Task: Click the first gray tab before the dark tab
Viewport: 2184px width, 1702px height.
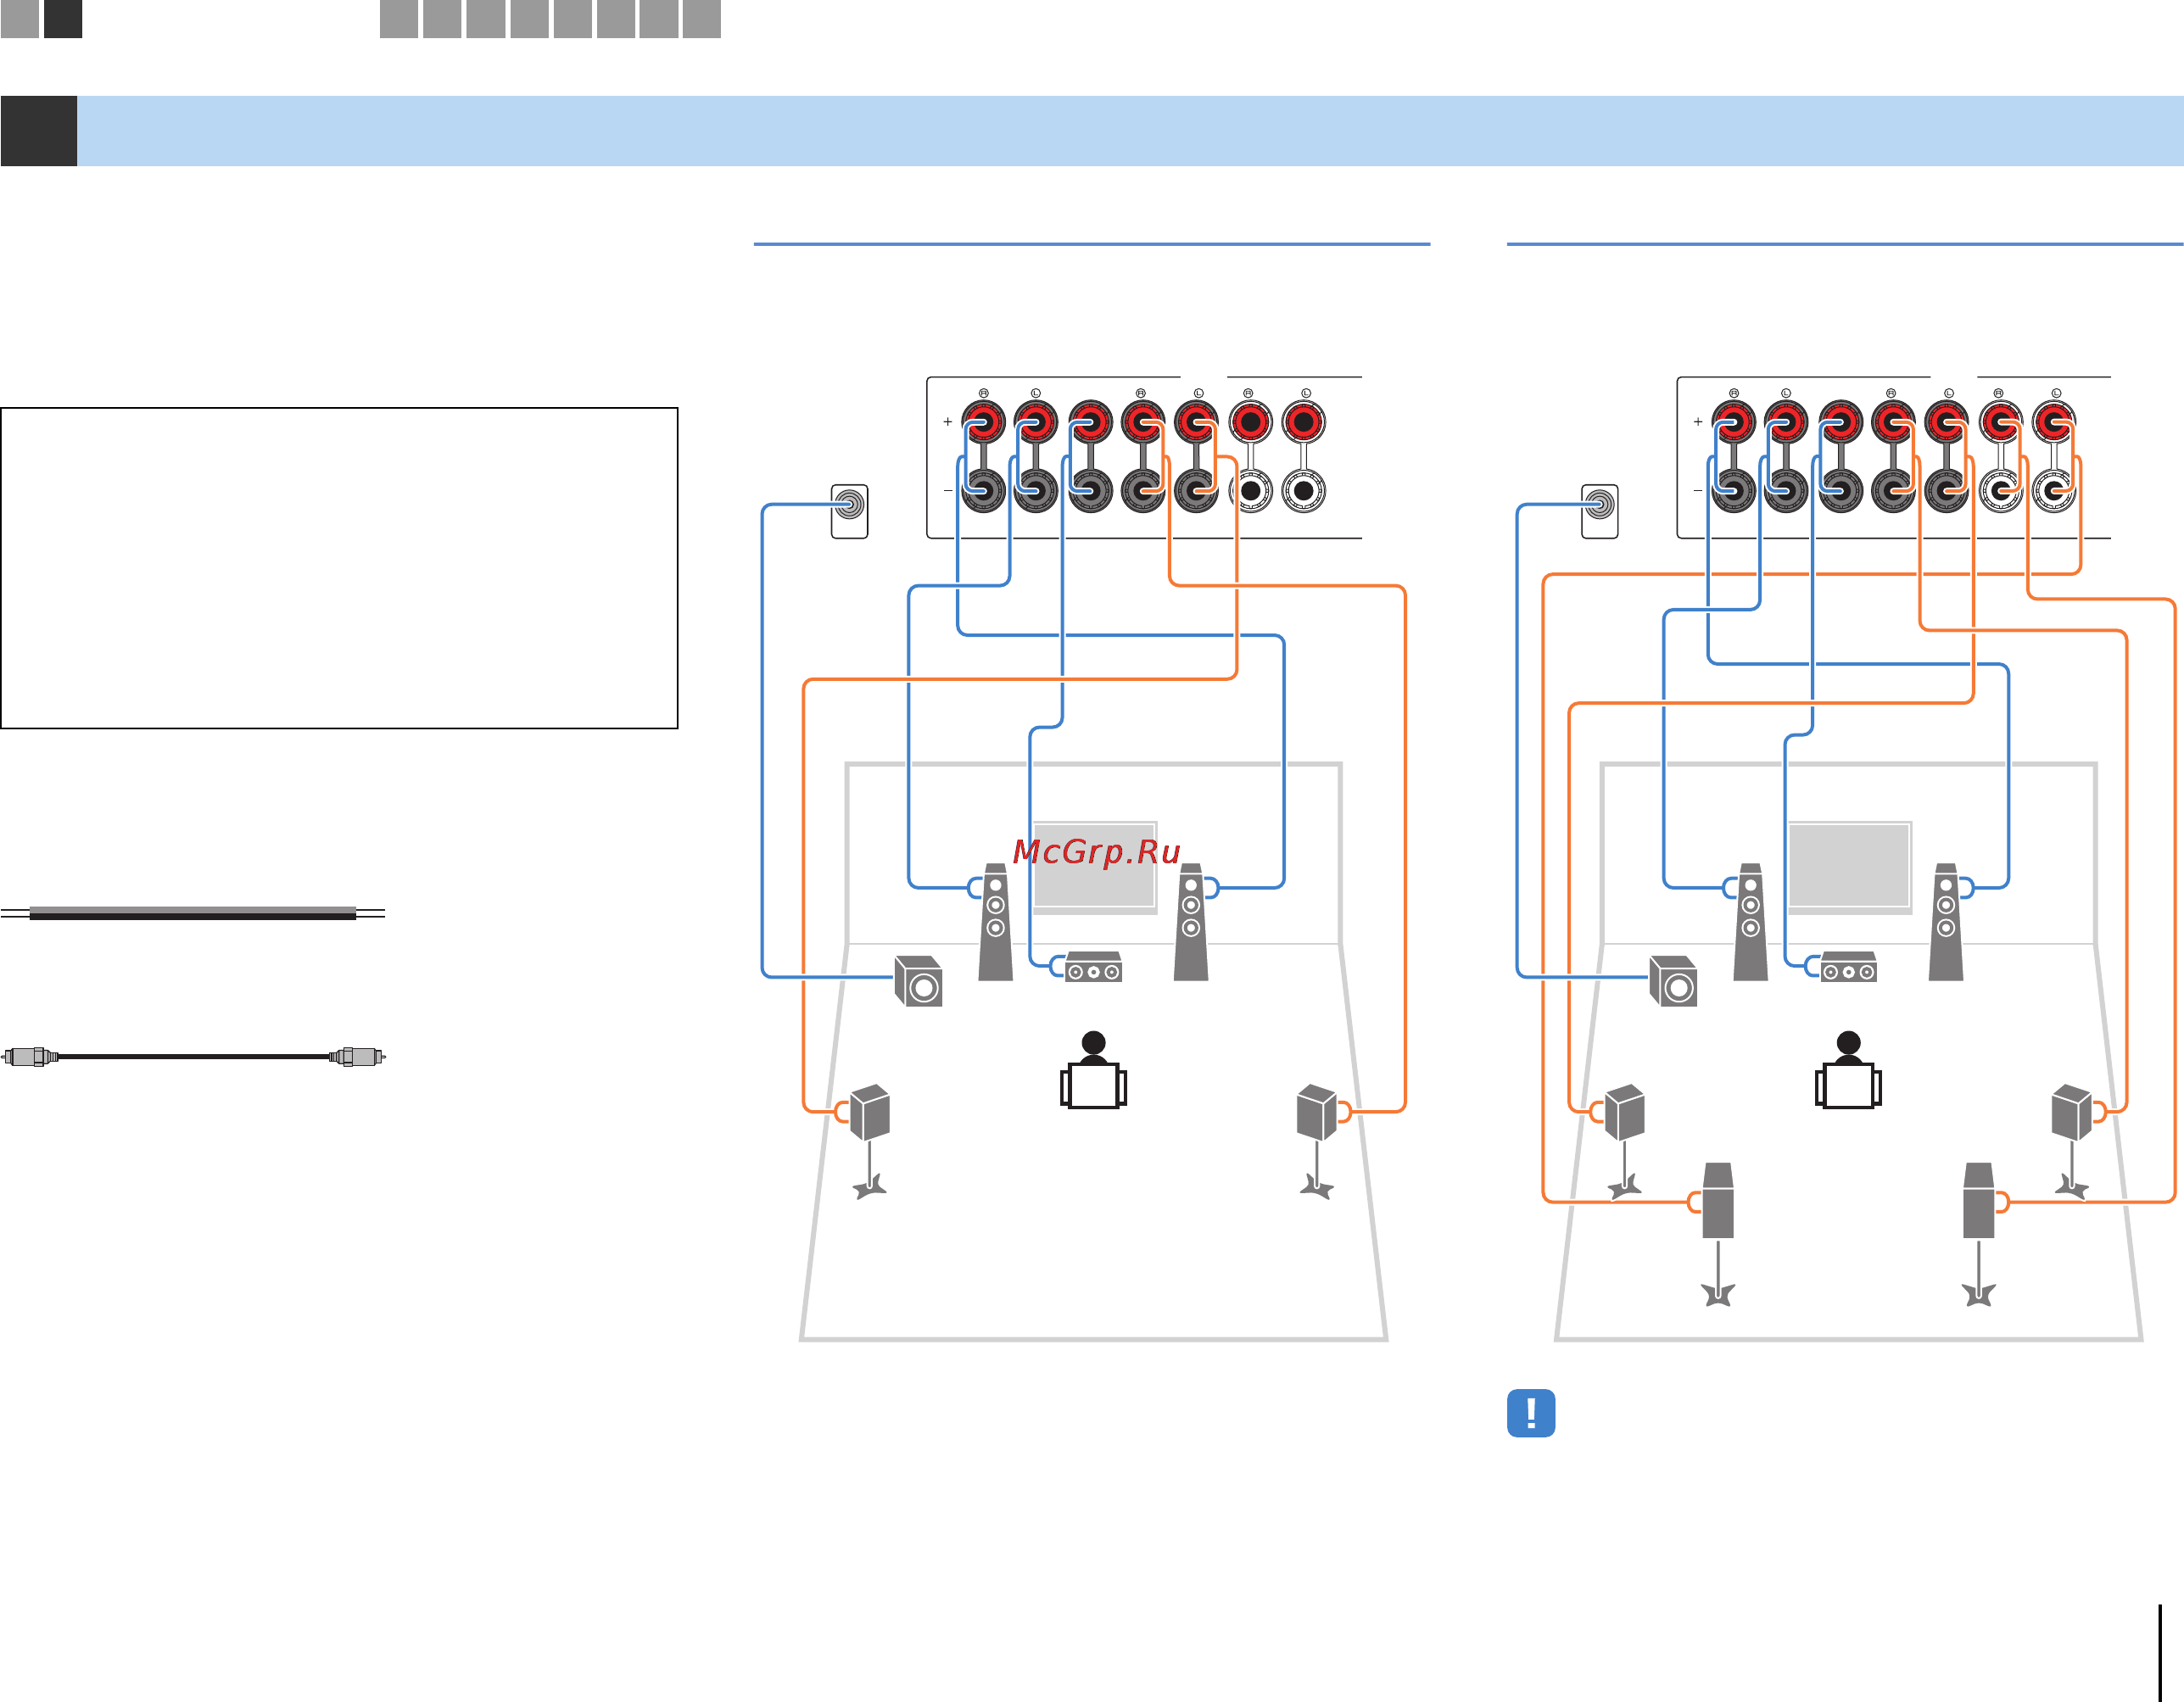Action: coord(19,18)
